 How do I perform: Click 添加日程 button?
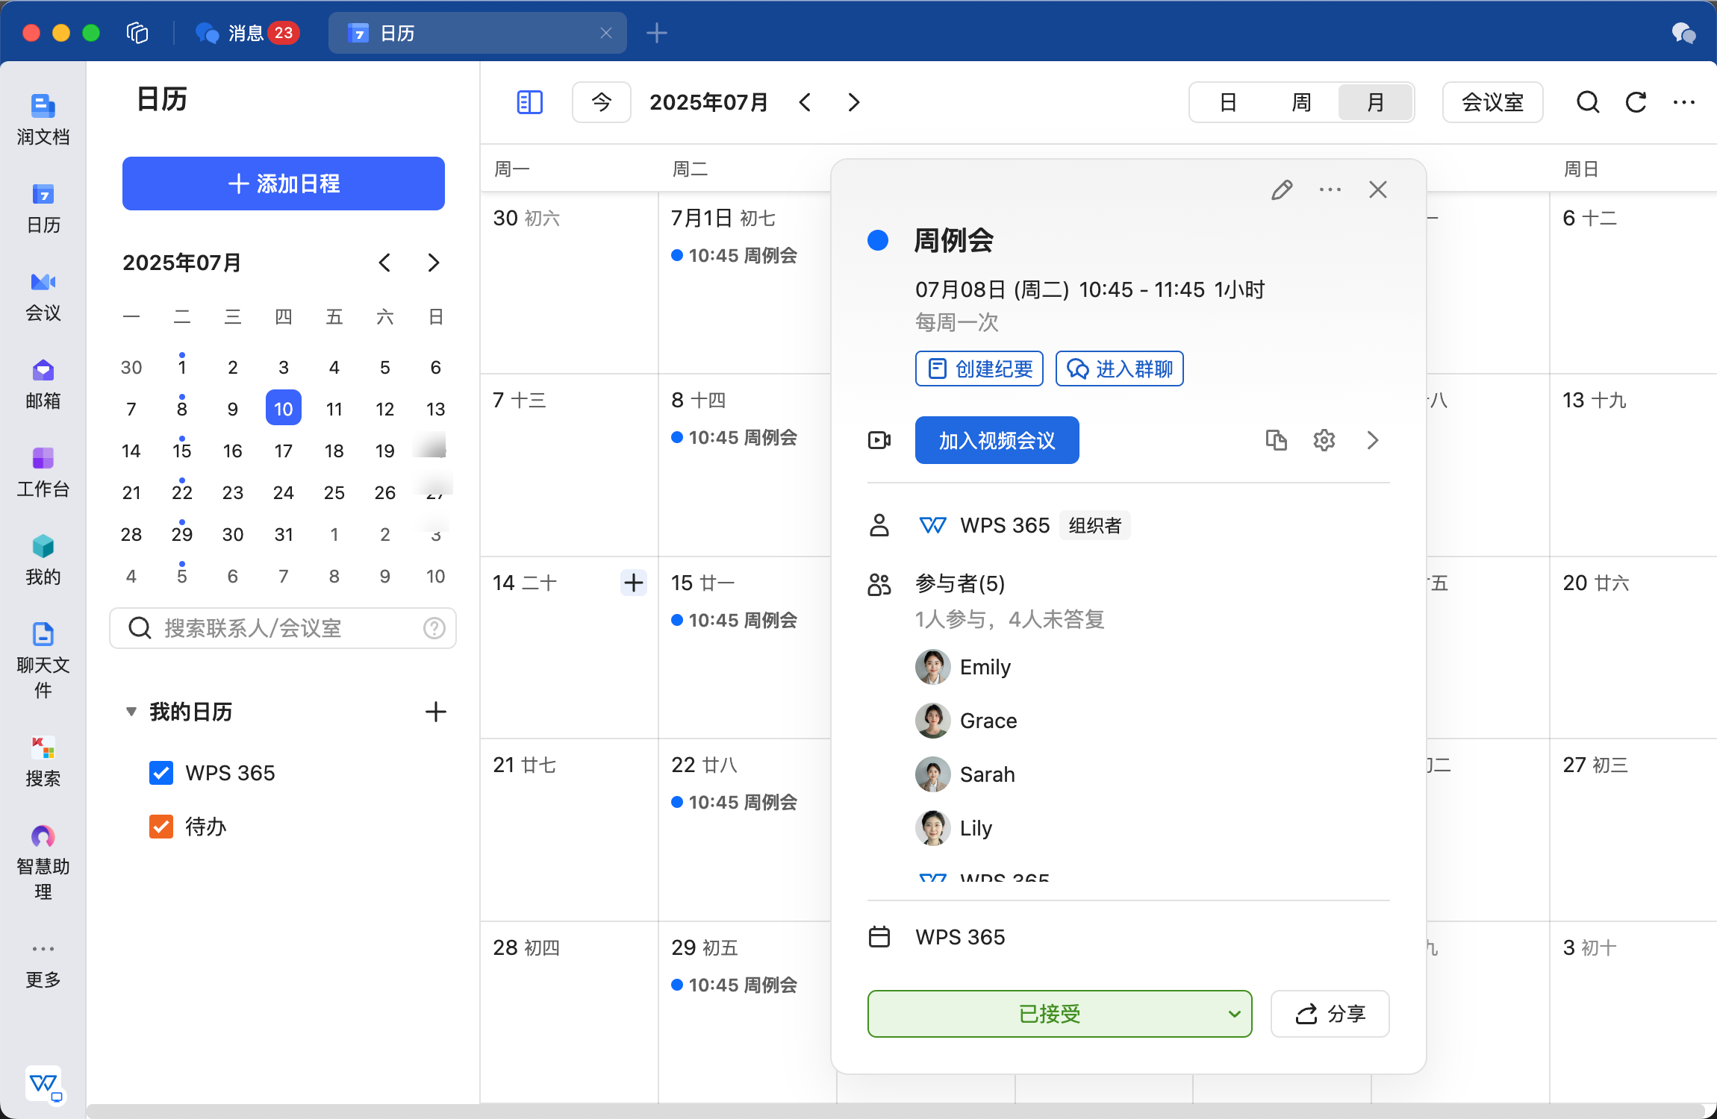[284, 184]
